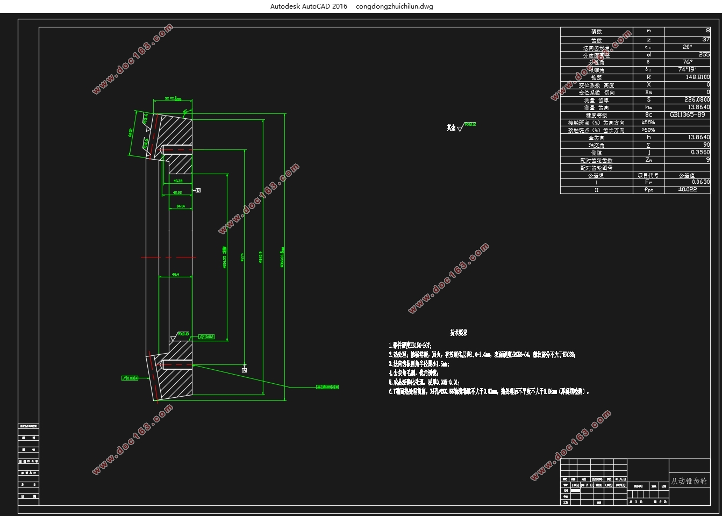Click the 20° pressure angle value
722x516 pixels.
pyautogui.click(x=688, y=47)
